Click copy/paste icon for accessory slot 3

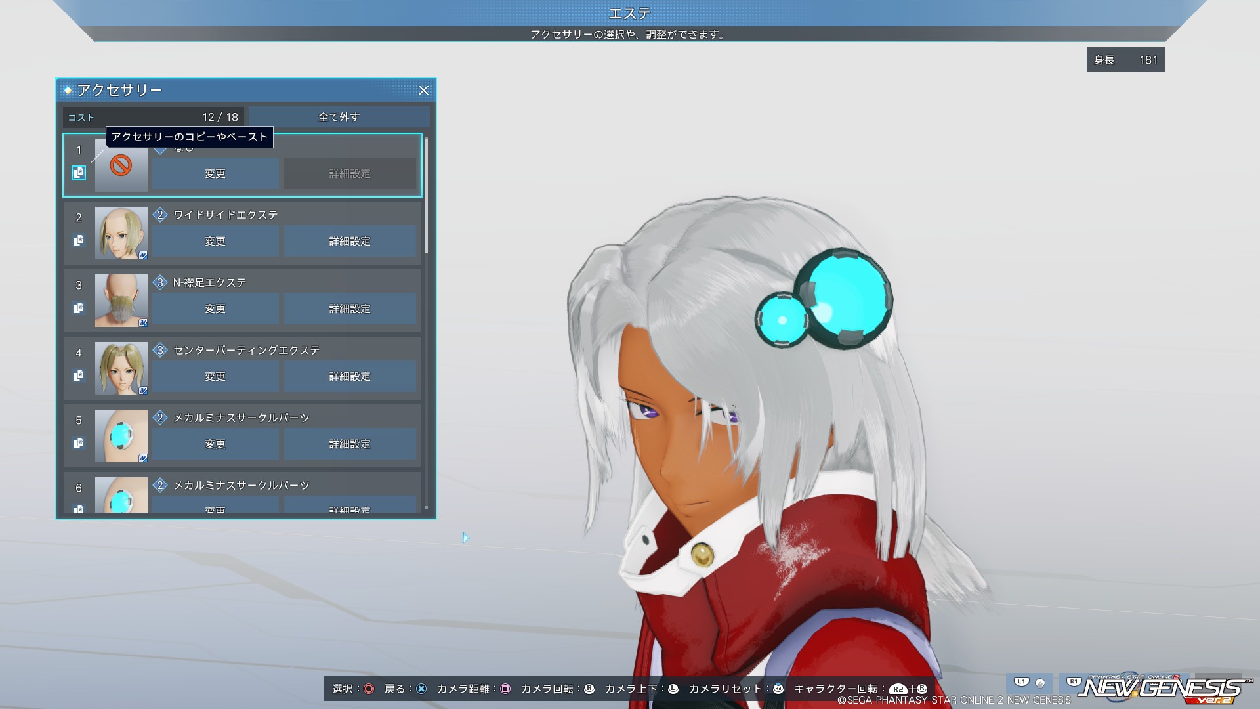[79, 308]
